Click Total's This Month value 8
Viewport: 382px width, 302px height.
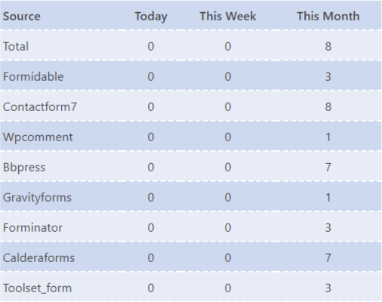(328, 47)
